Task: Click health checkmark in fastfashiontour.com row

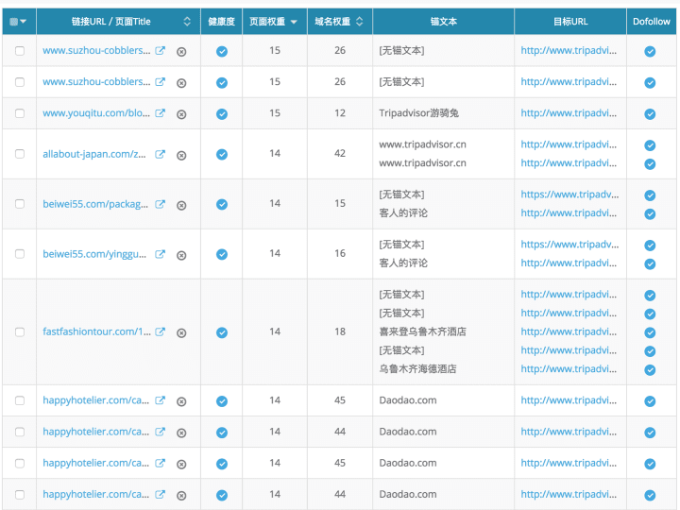Action: (222, 332)
